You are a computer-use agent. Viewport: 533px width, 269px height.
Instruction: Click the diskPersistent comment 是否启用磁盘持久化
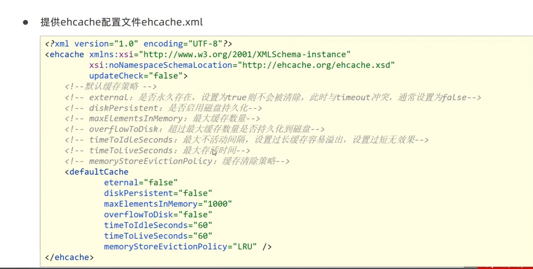point(163,108)
